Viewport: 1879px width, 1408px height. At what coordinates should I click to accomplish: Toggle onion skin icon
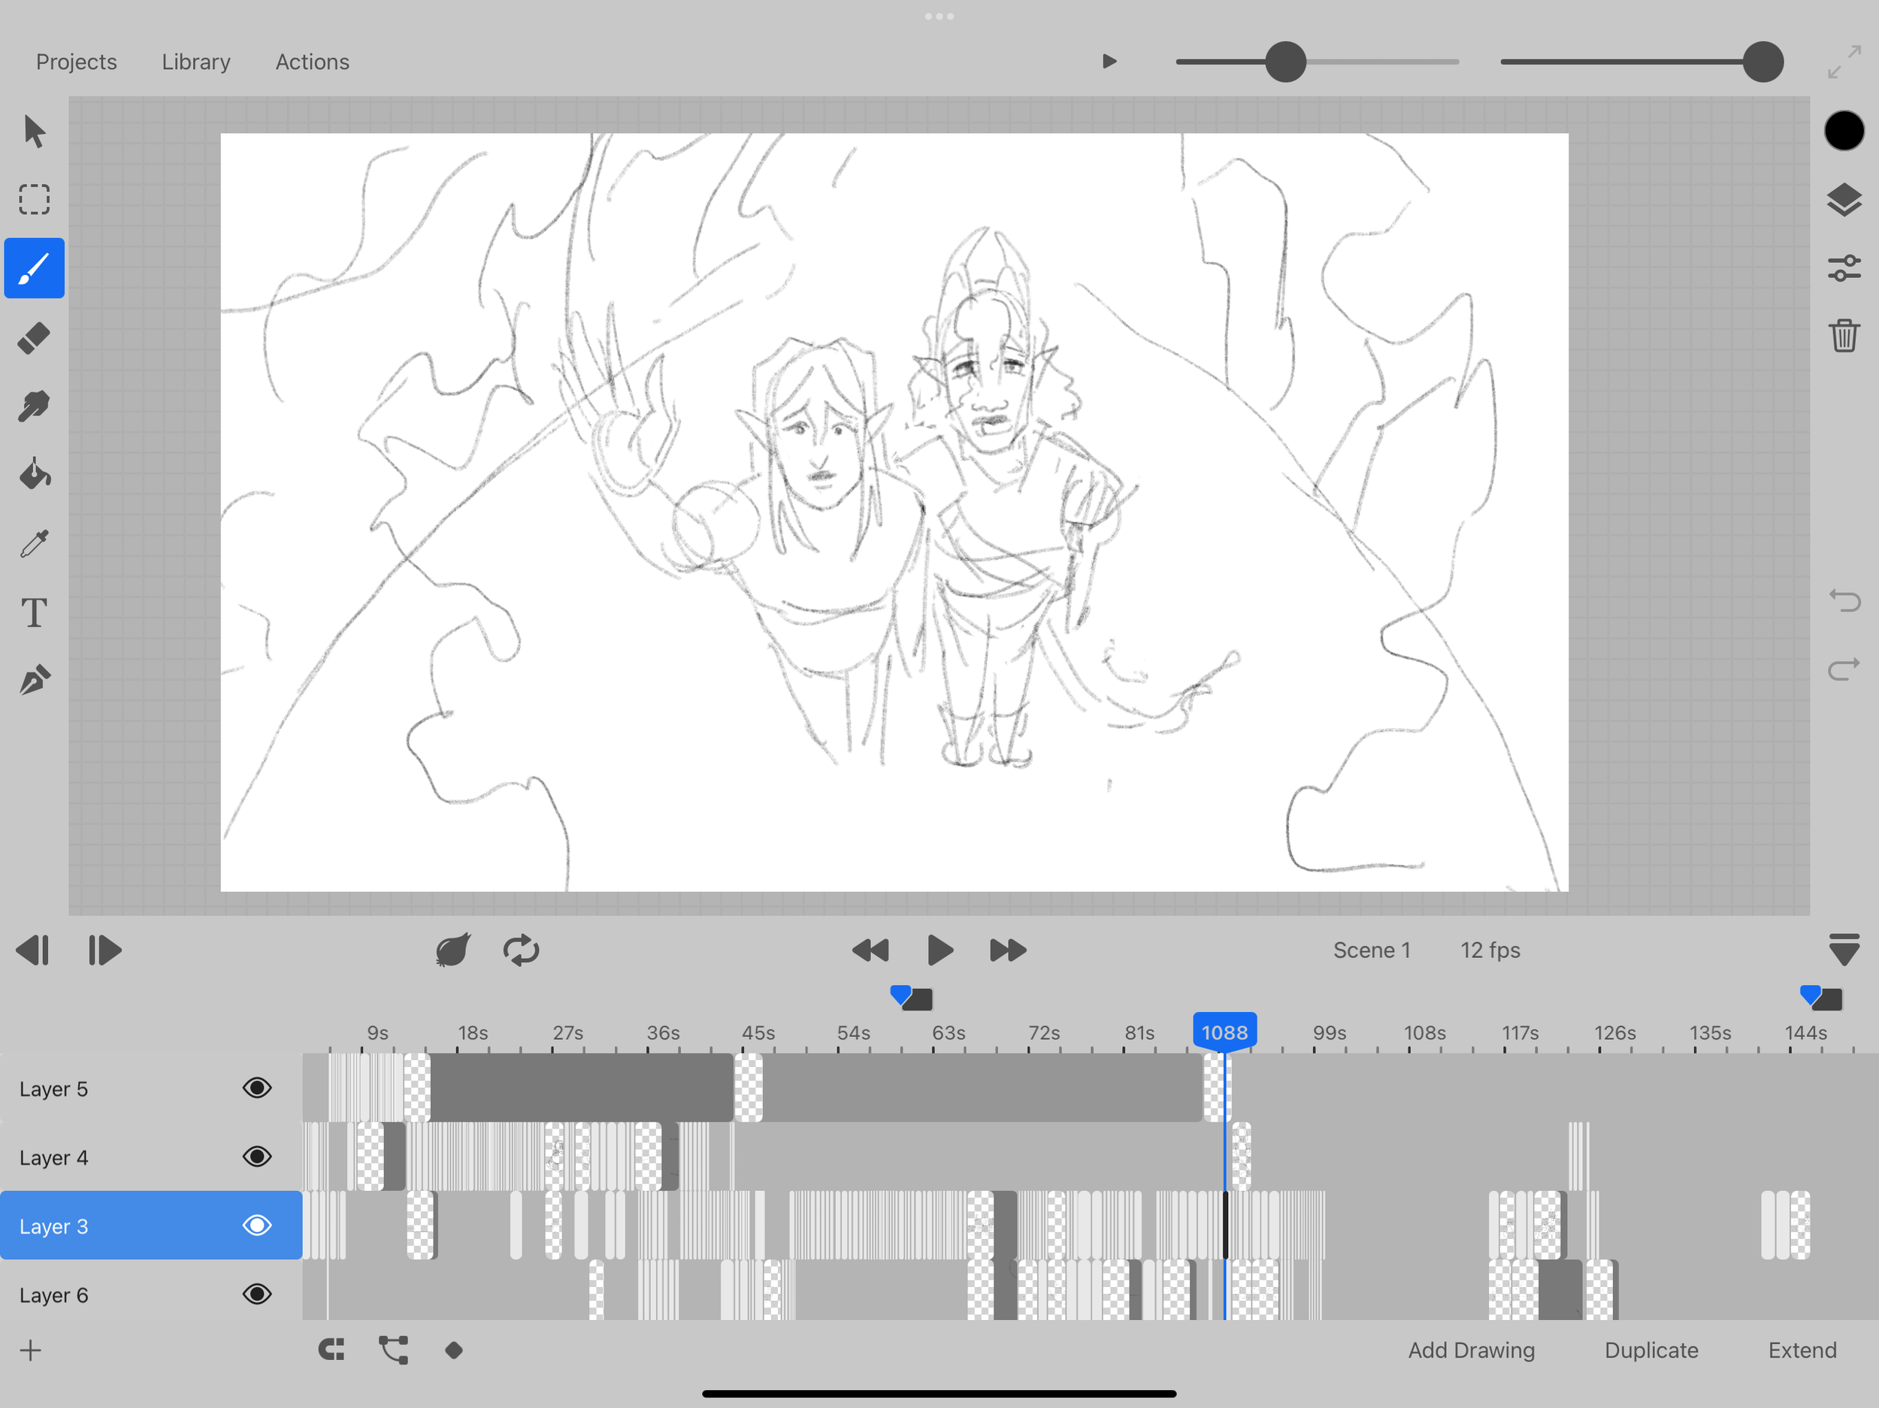pos(452,950)
